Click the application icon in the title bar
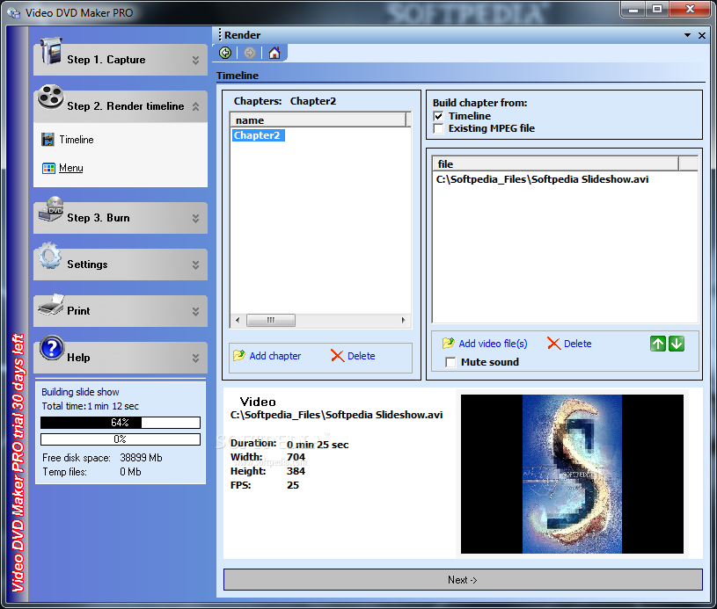 click(x=14, y=13)
